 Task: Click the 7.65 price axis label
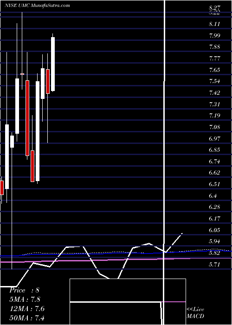pos(214,70)
